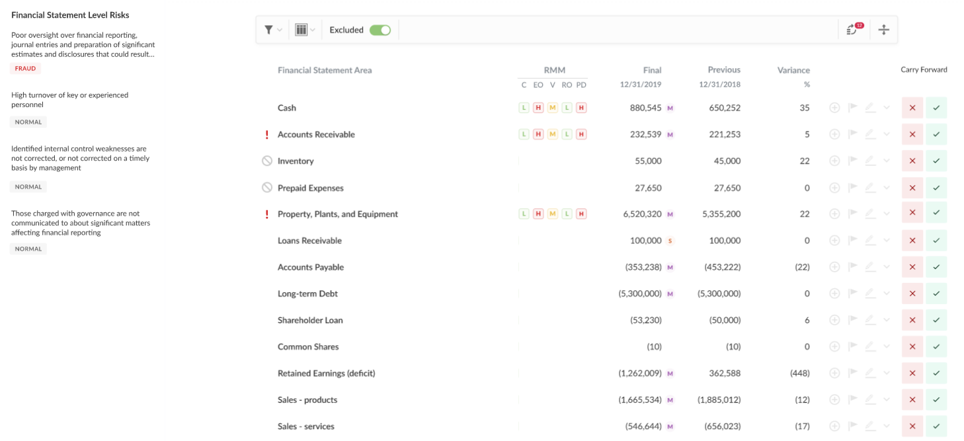Screen dimensions: 964x441
Task: Click the plus circle icon for Cash
Action: [x=834, y=108]
